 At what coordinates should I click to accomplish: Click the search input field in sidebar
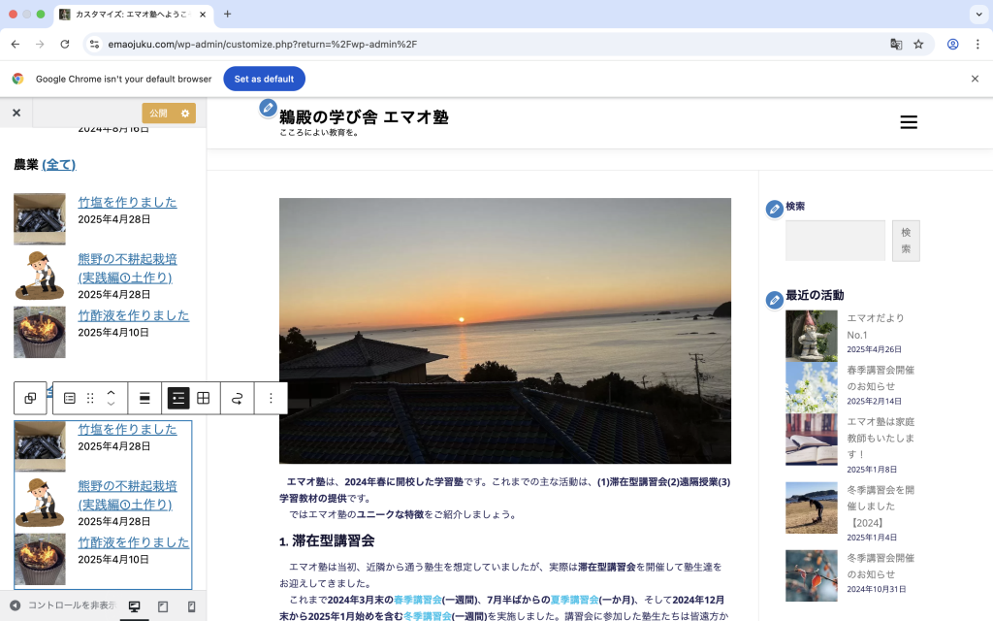(x=835, y=241)
